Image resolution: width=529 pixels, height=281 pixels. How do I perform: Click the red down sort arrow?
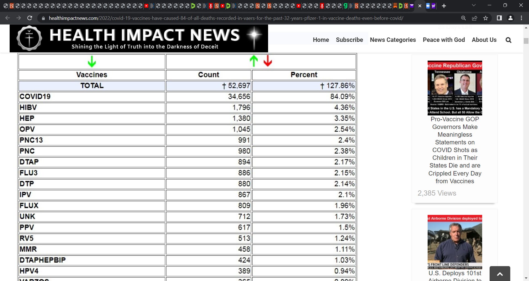(x=268, y=61)
